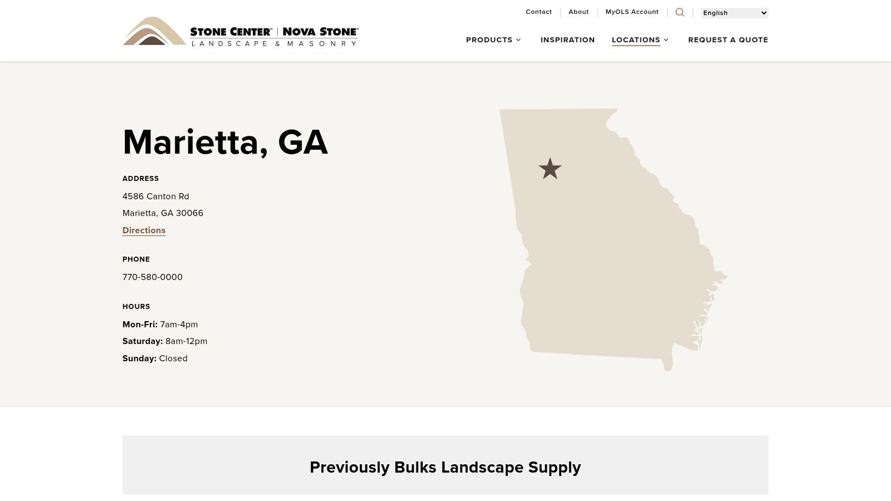
Task: Click the search magnifier icon
Action: 679,12
